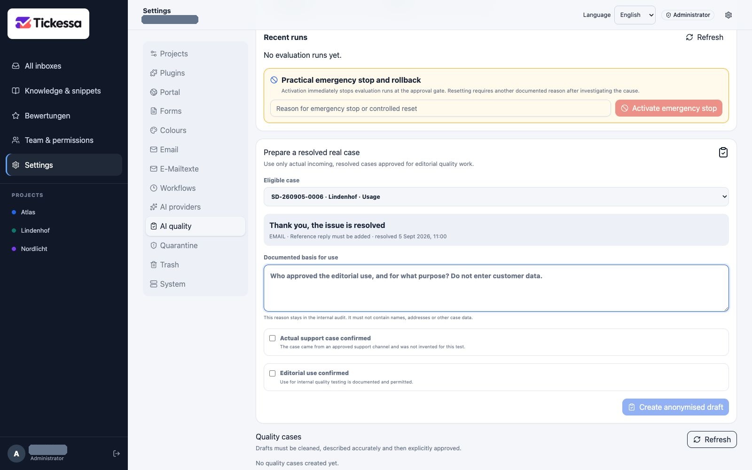This screenshot has width=752, height=470.
Task: Refresh the Recent runs list
Action: 705,37
